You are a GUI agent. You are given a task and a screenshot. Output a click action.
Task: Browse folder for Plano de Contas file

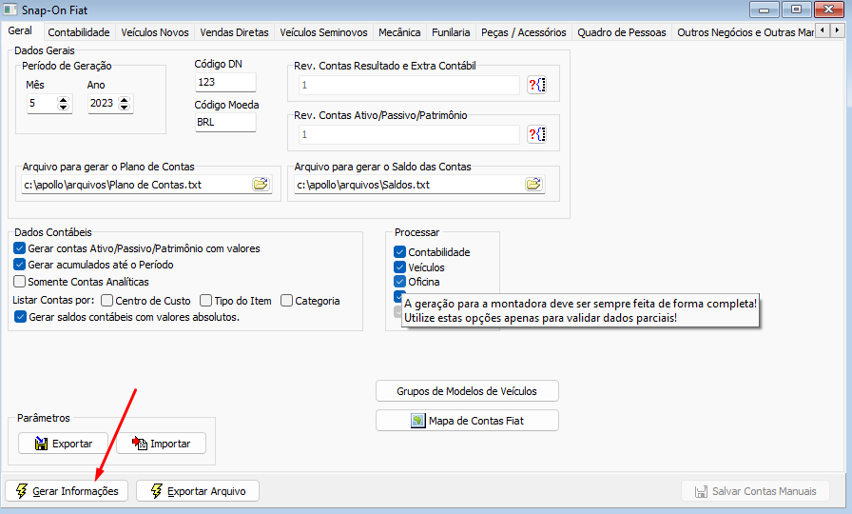261,185
